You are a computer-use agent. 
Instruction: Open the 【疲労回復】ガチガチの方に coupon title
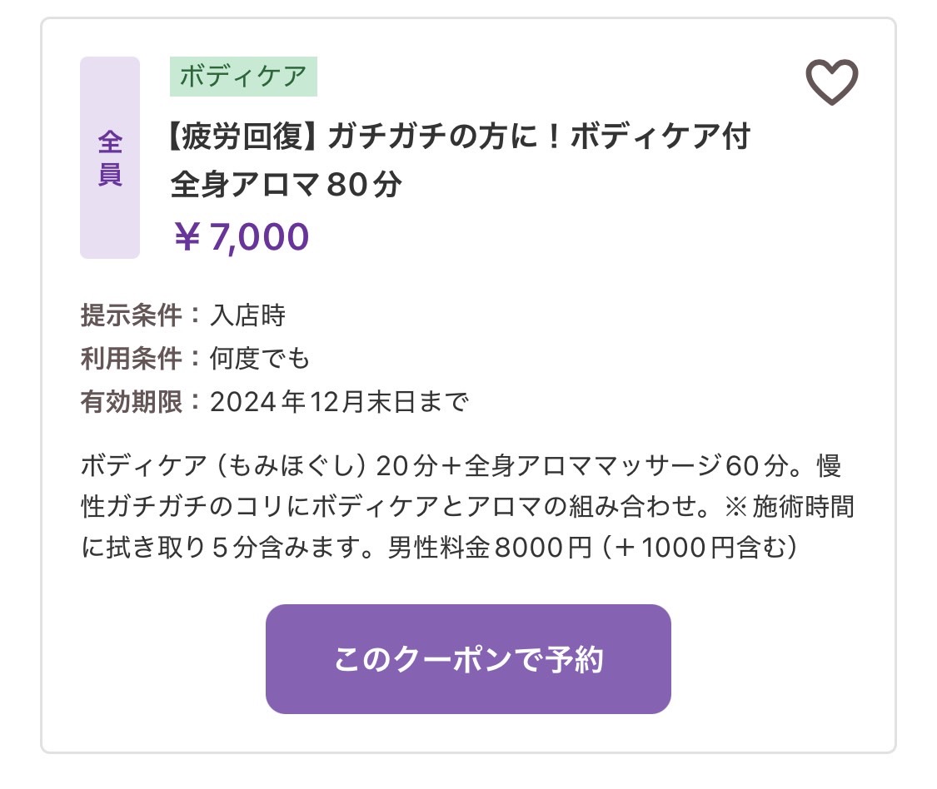coord(458,136)
